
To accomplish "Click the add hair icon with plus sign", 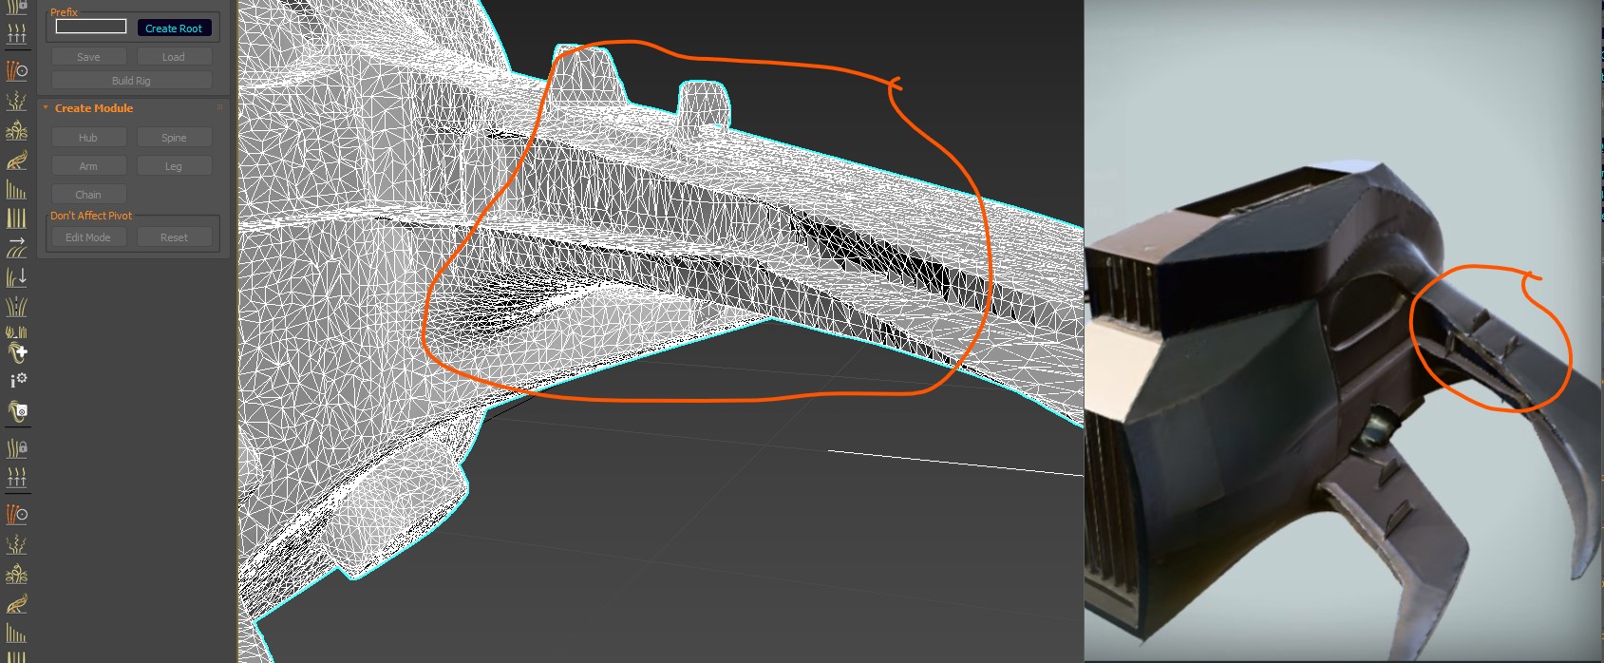I will click(x=17, y=352).
